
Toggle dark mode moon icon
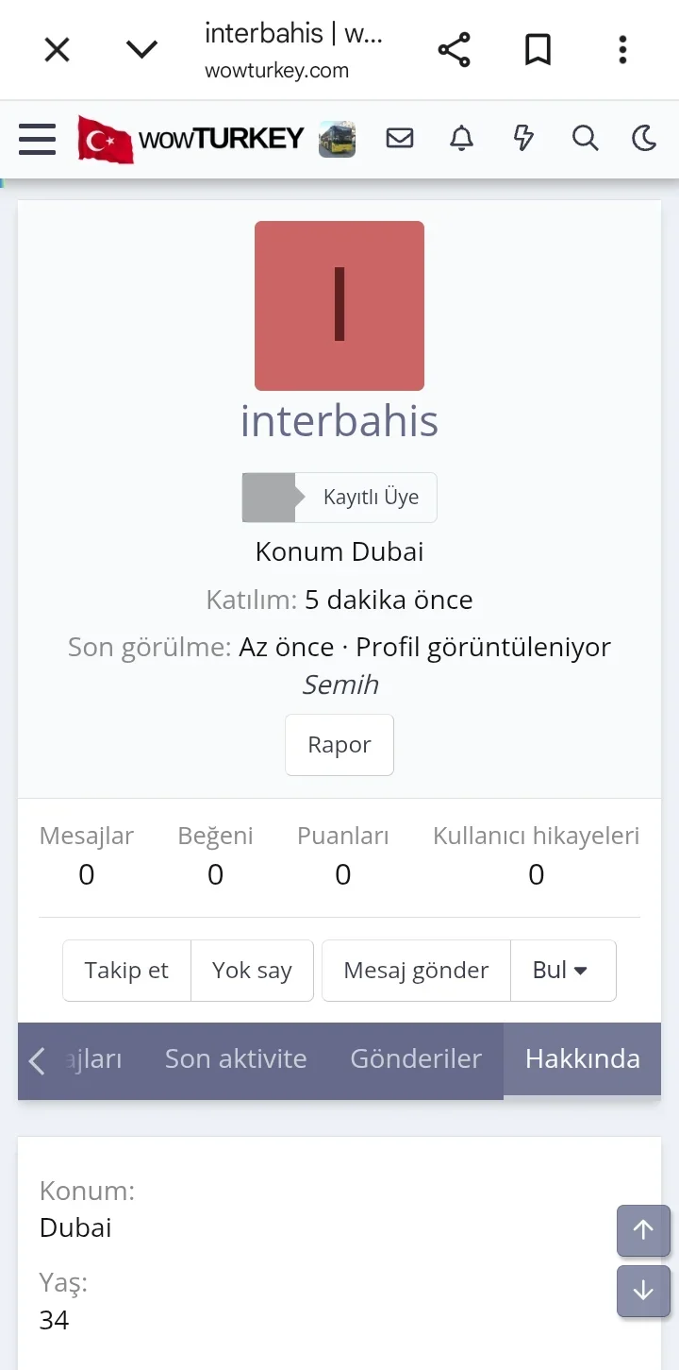tap(644, 139)
